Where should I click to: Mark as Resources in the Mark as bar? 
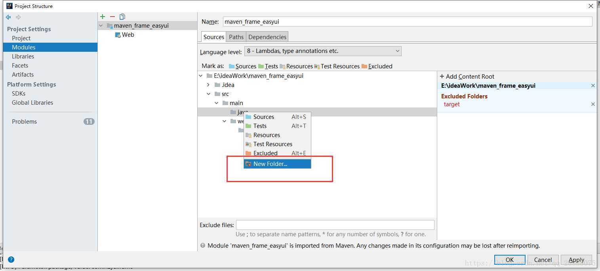[296, 66]
